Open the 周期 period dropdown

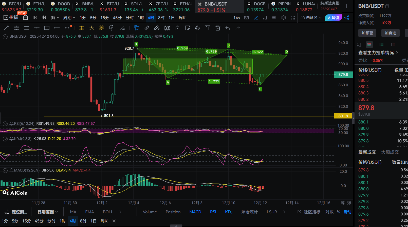(69, 18)
